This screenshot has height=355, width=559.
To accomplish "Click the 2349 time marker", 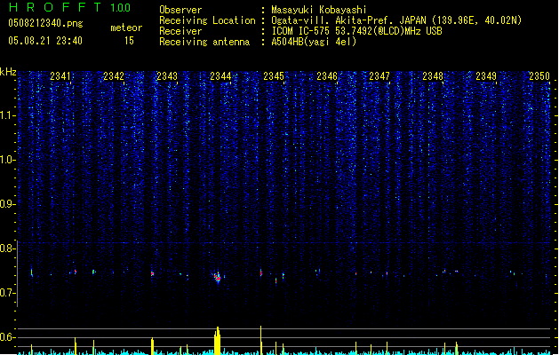I will click(486, 76).
